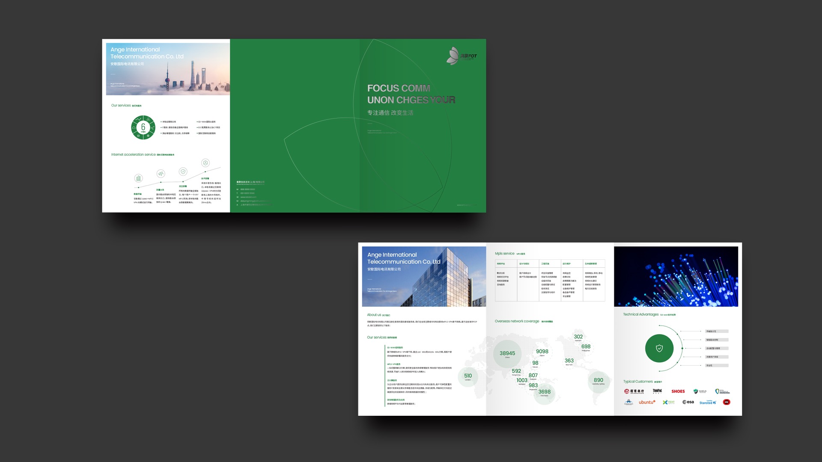
Task: Click the ThinkPad customer logo
Action: tap(657, 391)
